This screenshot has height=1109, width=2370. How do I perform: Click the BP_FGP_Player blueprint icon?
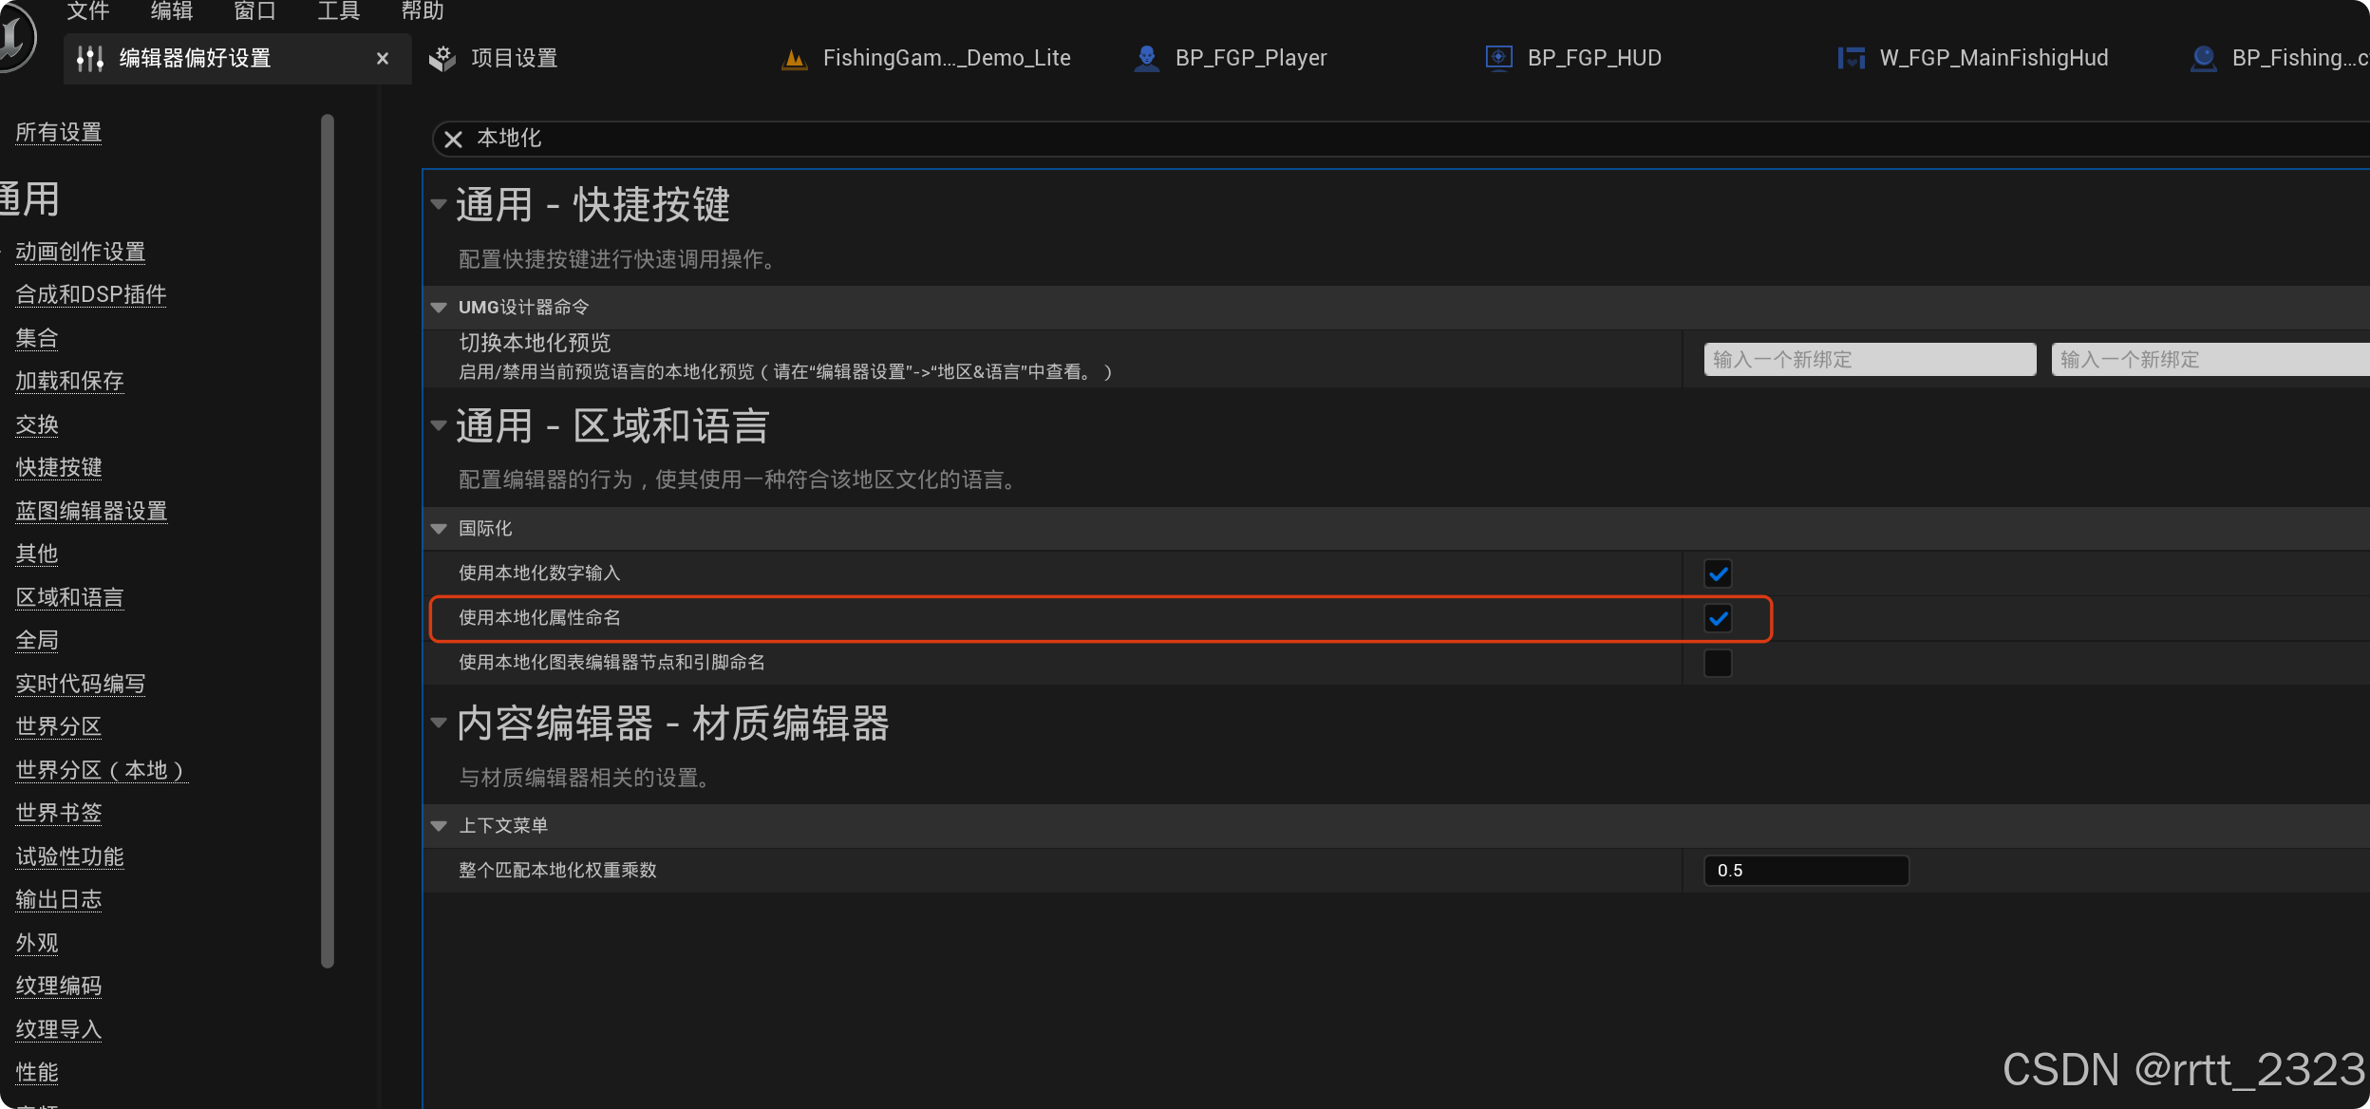click(1147, 59)
